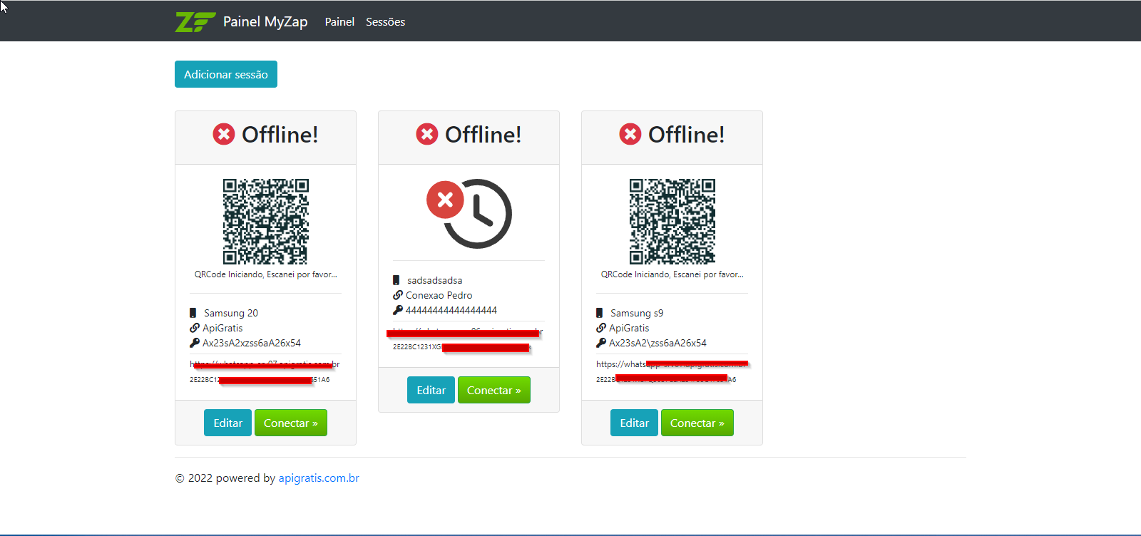1141x536 pixels.
Task: Select the sadsadsadsa session name text
Action: 435,280
